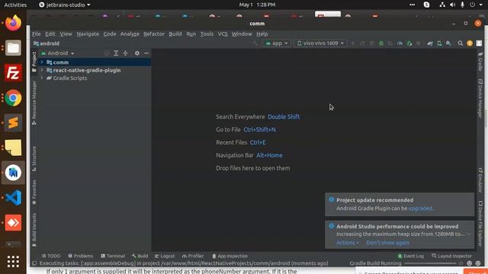The width and height of the screenshot is (488, 274).
Task: Open Project panel gear options
Action: click(x=137, y=53)
